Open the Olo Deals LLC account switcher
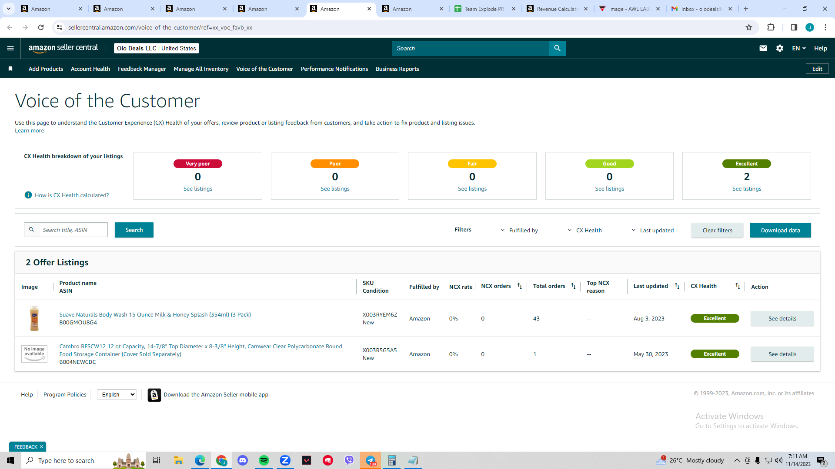835x469 pixels. 157,48
